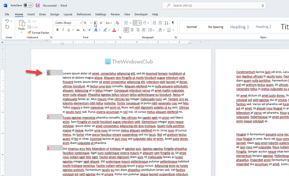Open the Paste options dropdown arrow
Screen dimensions: 289x176
point(21,33)
